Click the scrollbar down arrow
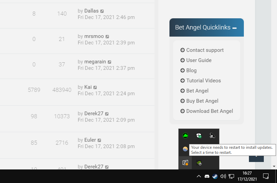277x183 pixels. [x=274, y=166]
